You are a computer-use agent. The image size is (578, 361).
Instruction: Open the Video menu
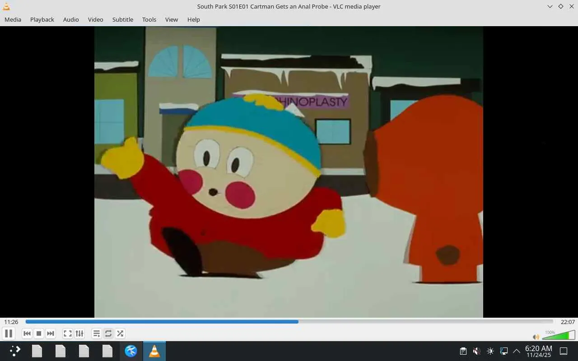pos(96,19)
